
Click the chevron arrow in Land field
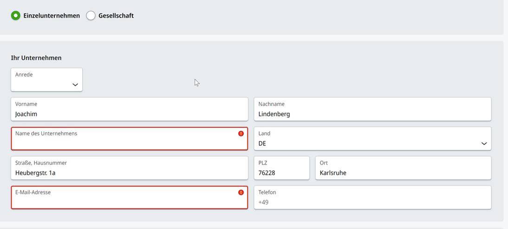tap(484, 144)
